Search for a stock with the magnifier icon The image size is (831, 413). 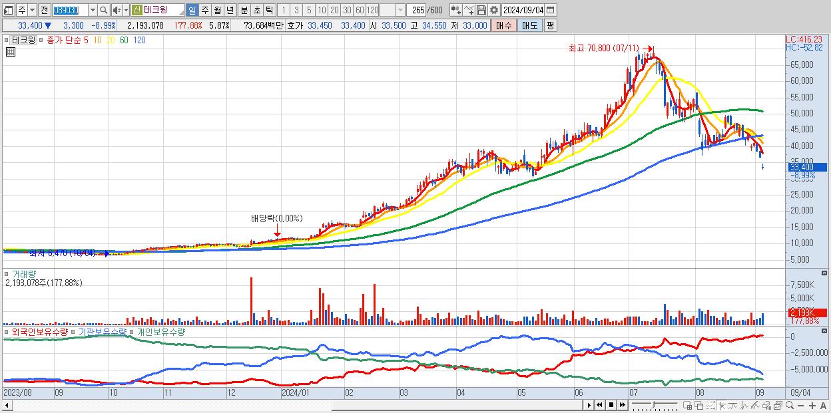click(103, 10)
